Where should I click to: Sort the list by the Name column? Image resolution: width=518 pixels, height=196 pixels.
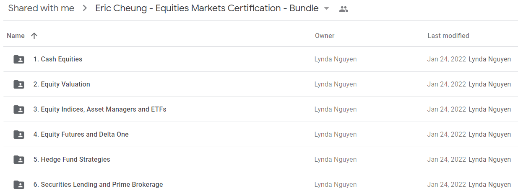(x=16, y=36)
